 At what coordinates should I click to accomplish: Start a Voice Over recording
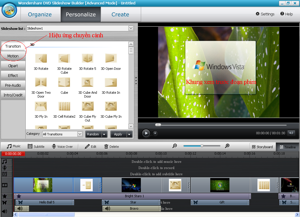62,147
